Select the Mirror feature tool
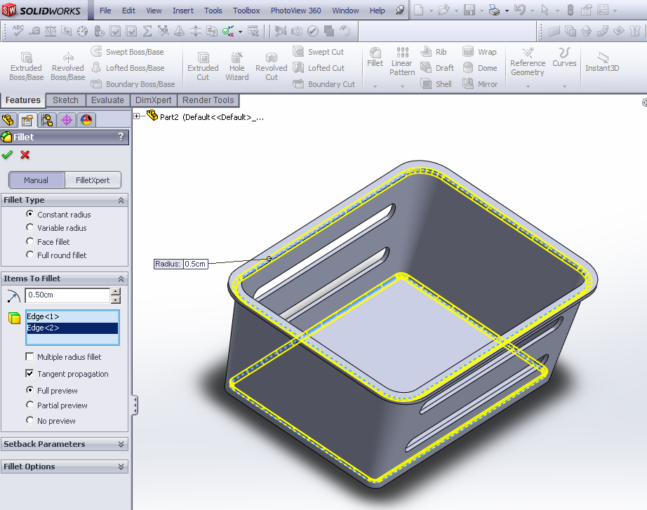647x510 pixels. (x=480, y=84)
